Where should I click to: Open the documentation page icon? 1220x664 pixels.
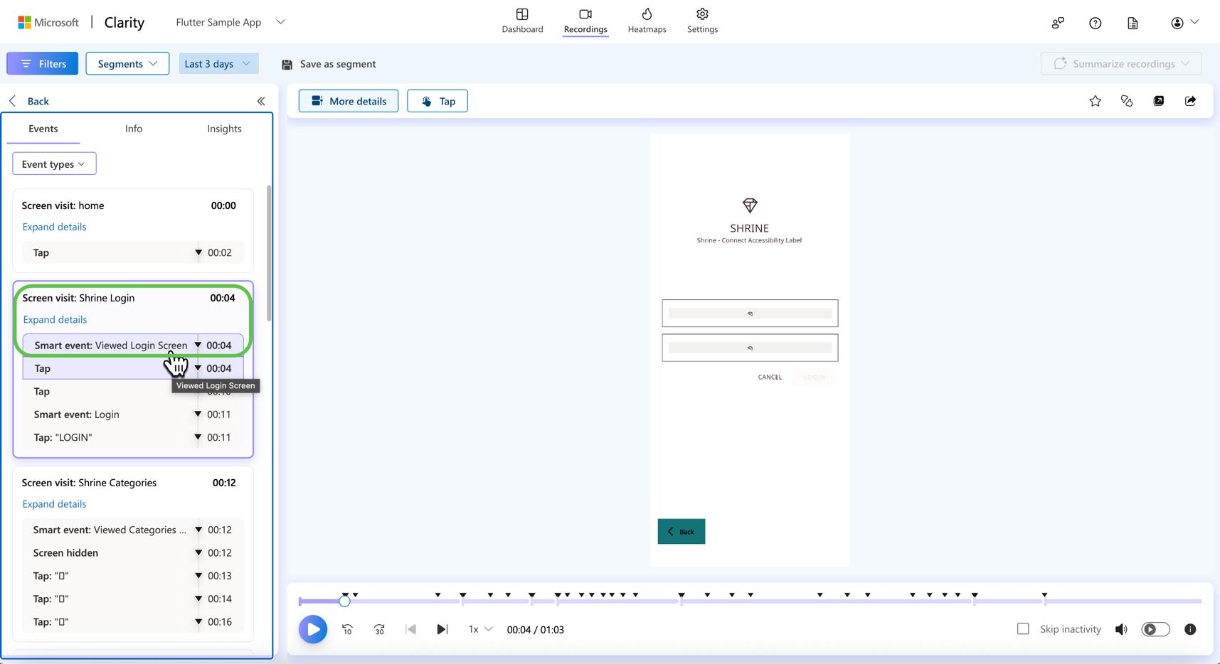coord(1133,23)
